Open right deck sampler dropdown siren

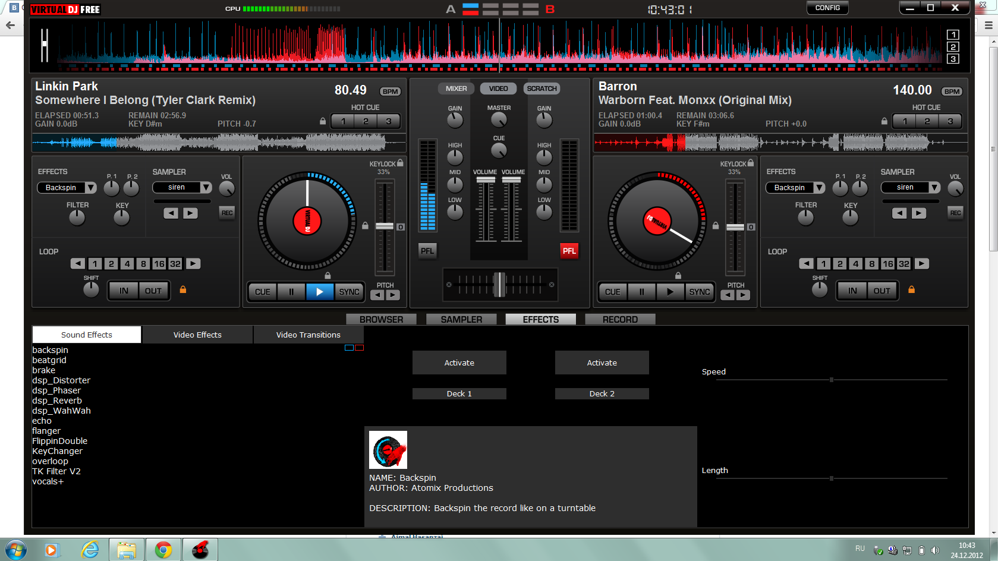pos(911,187)
